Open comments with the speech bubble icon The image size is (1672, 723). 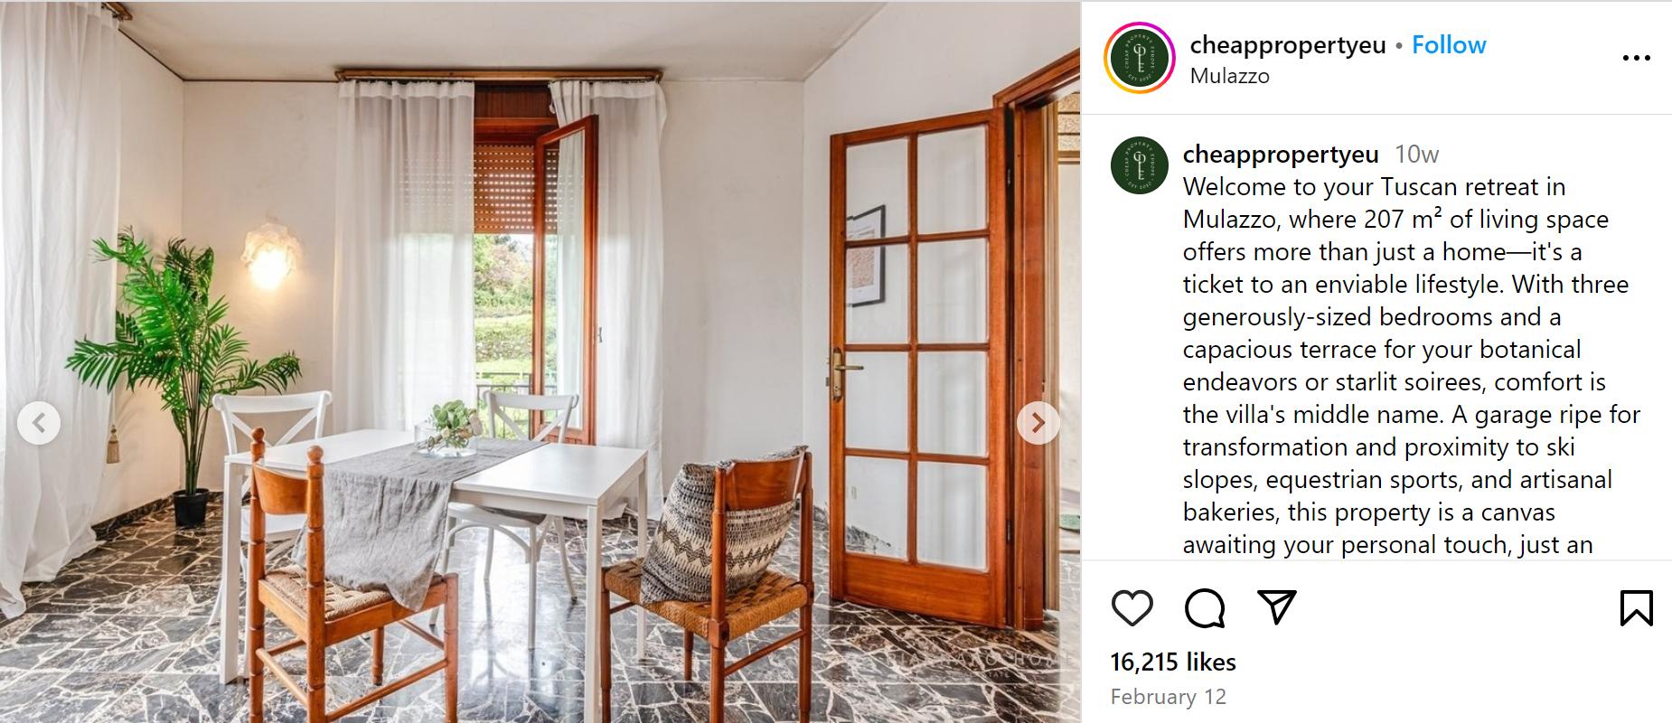1205,608
